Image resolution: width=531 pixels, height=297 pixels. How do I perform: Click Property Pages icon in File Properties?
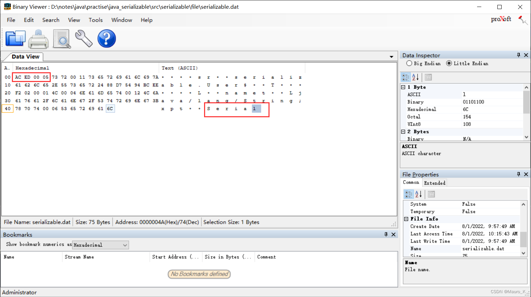click(x=431, y=194)
